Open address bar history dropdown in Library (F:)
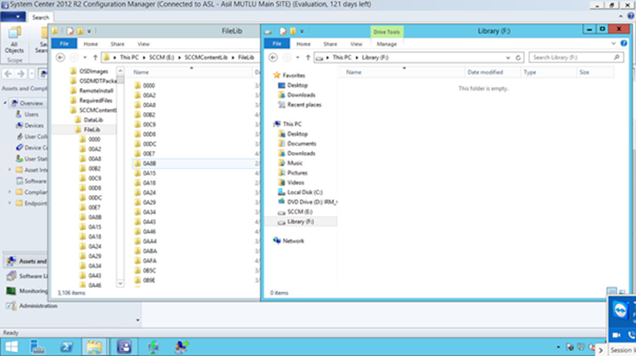This screenshot has width=636, height=356. [508, 58]
